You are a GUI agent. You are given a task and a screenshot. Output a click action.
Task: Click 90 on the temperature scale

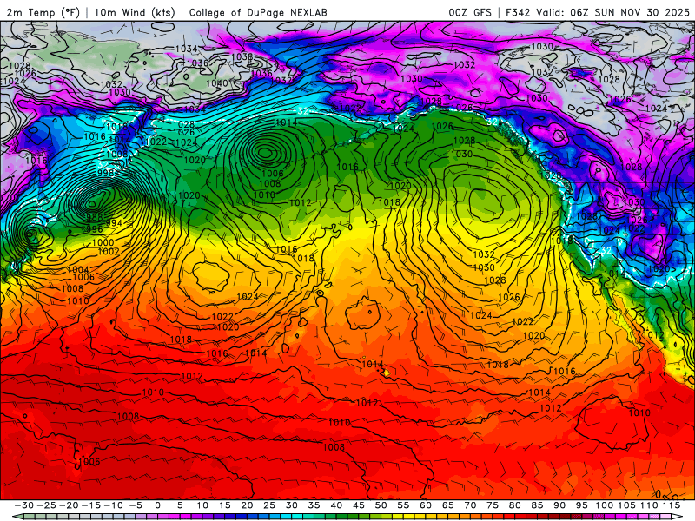pyautogui.click(x=559, y=505)
